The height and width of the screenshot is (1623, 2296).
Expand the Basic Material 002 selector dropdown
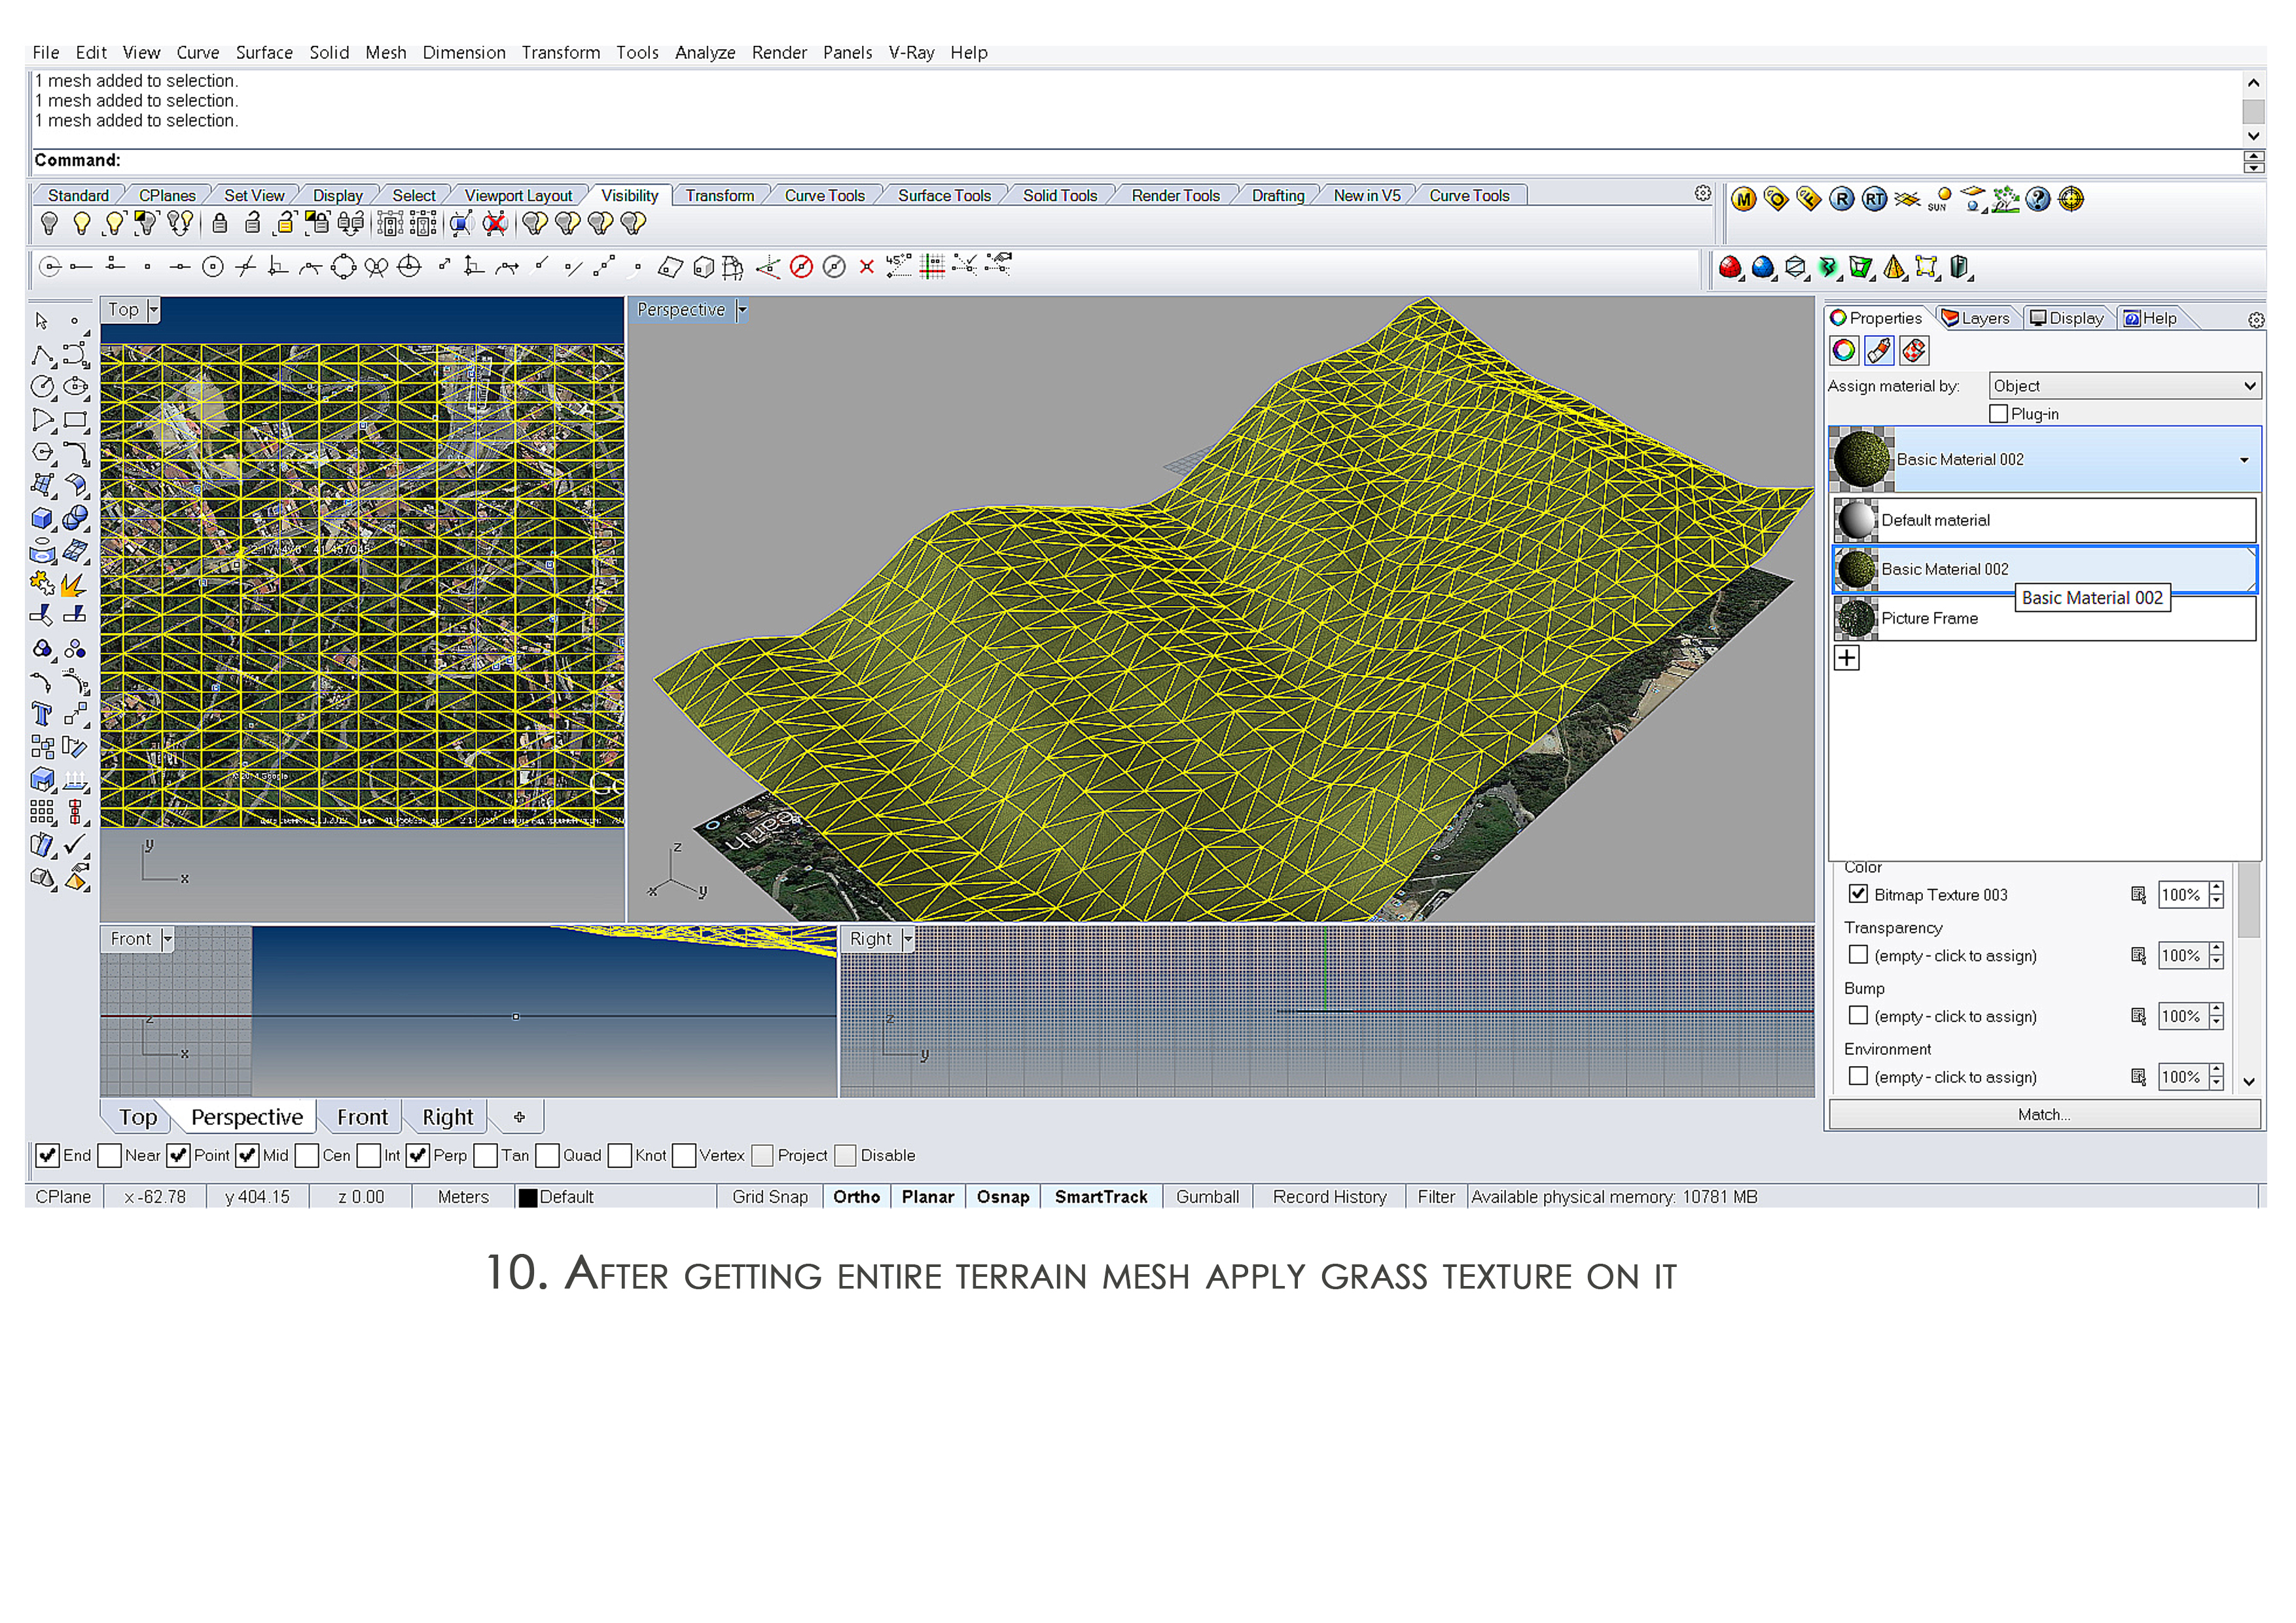(2243, 460)
